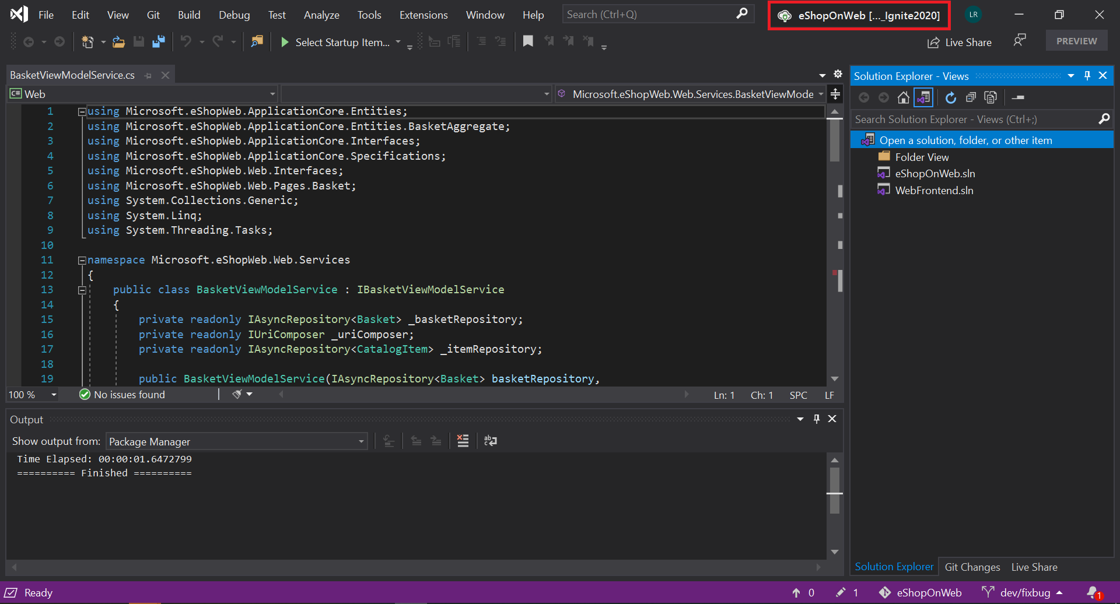Collapse the BasketViewModelService class region

(82, 290)
